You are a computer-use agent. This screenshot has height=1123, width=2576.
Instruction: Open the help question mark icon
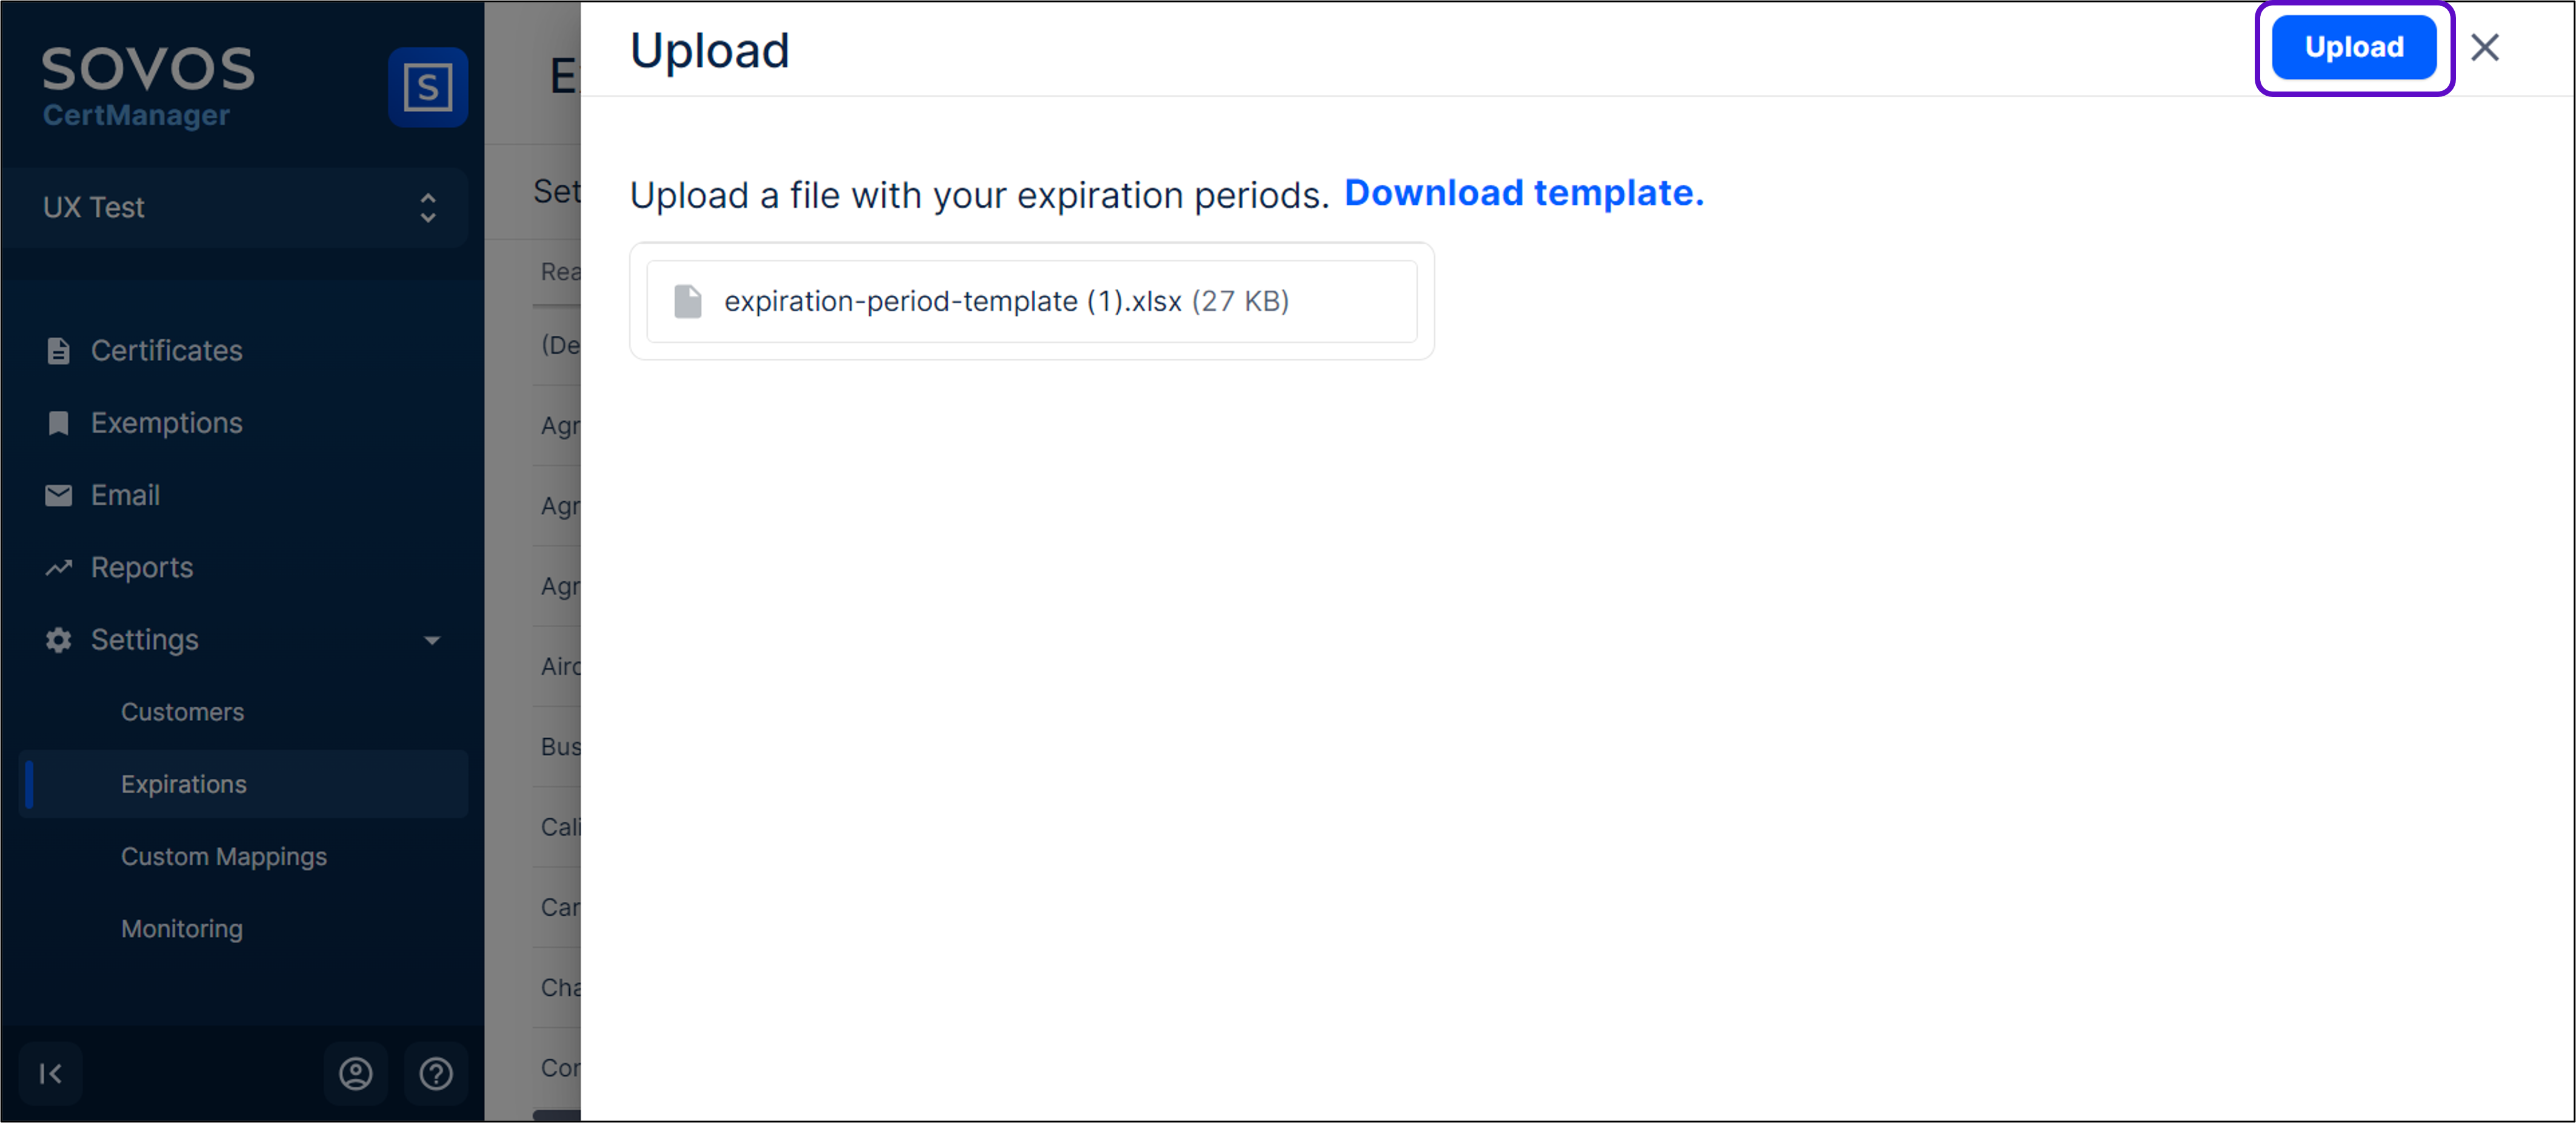[x=436, y=1073]
